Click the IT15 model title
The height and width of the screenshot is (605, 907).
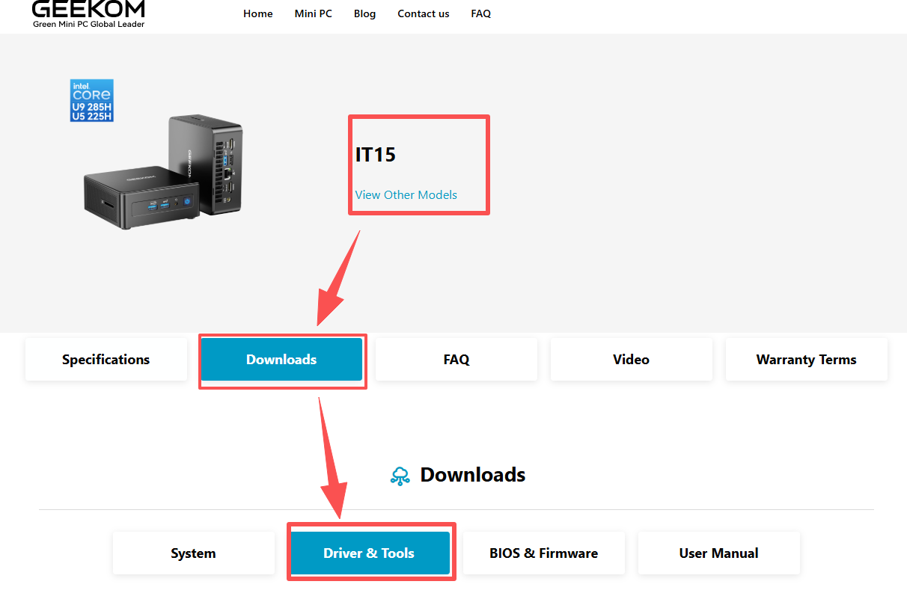point(376,155)
